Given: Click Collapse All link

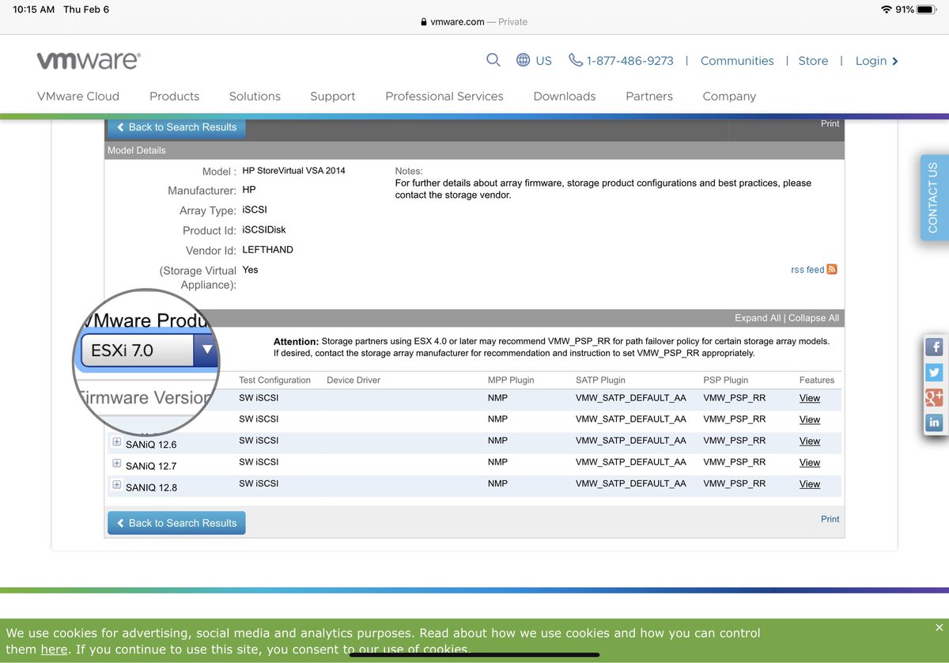Looking at the screenshot, I should [x=814, y=318].
